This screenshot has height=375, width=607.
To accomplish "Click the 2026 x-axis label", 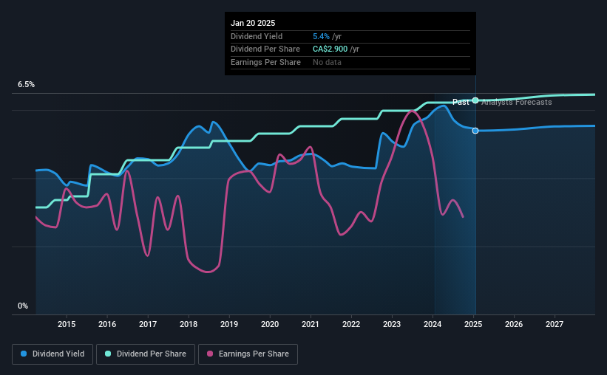I will coord(514,324).
